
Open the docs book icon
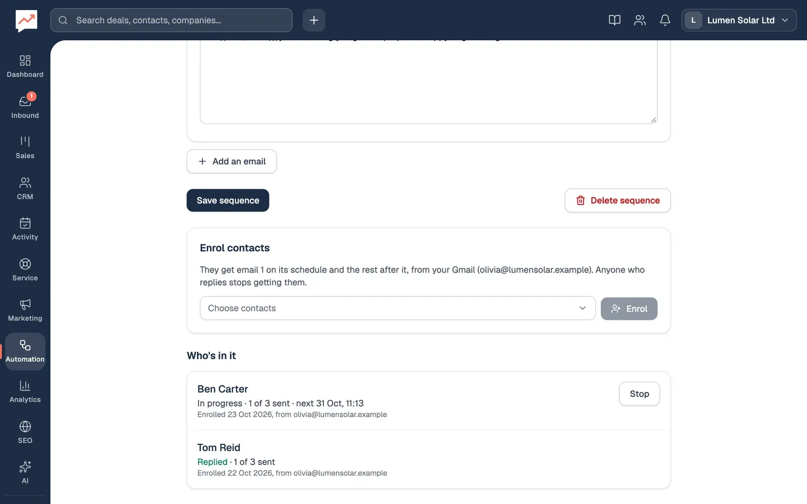pos(614,20)
